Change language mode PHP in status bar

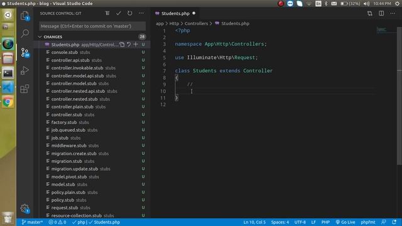[325, 222]
